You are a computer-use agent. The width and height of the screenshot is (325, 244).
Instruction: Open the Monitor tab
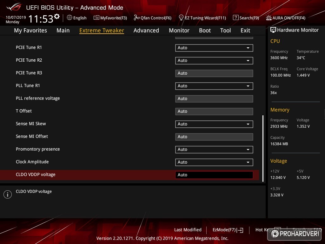pyautogui.click(x=179, y=30)
